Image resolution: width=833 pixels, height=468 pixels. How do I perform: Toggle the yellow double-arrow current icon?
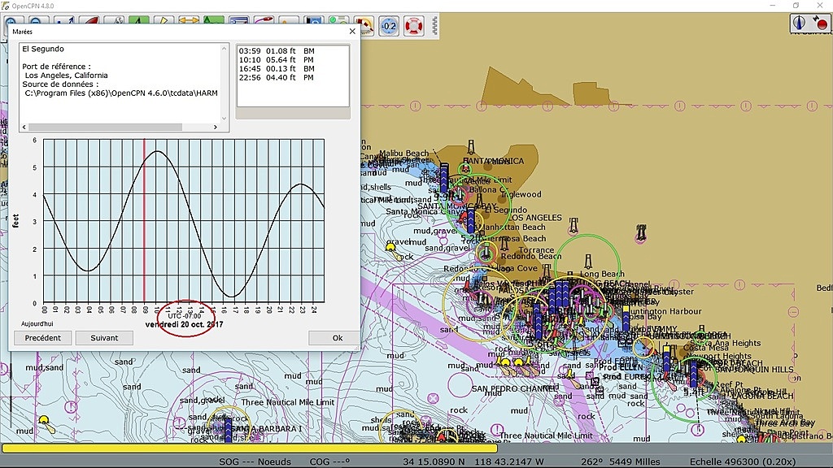coord(189,21)
